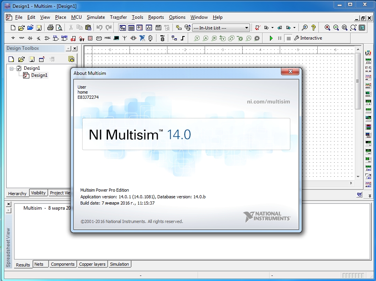Image resolution: width=376 pixels, height=281 pixels.
Task: Click the Interactive simulation settings button
Action: click(x=308, y=38)
